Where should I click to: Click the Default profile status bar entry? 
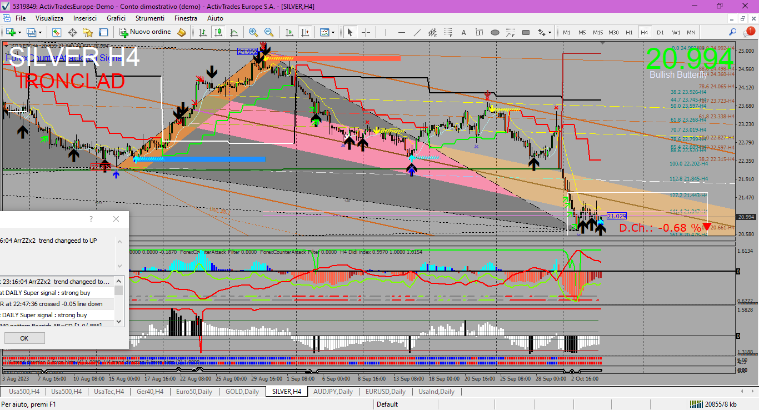click(x=387, y=404)
